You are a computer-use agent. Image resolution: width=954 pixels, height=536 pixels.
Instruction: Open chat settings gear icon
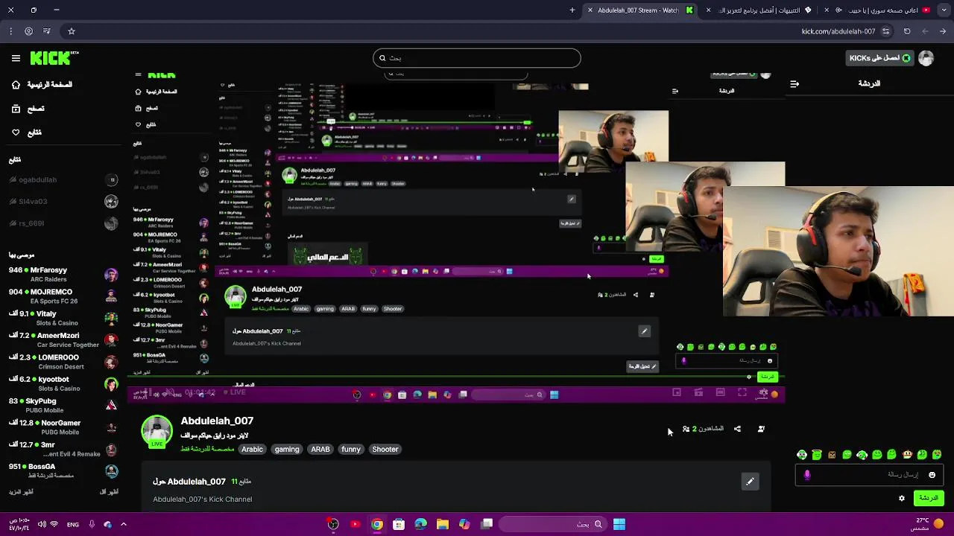[x=902, y=498]
